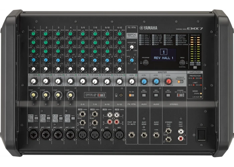Toggle channel 1 MIC/LINE switch
234x167 pixels.
[31, 118]
